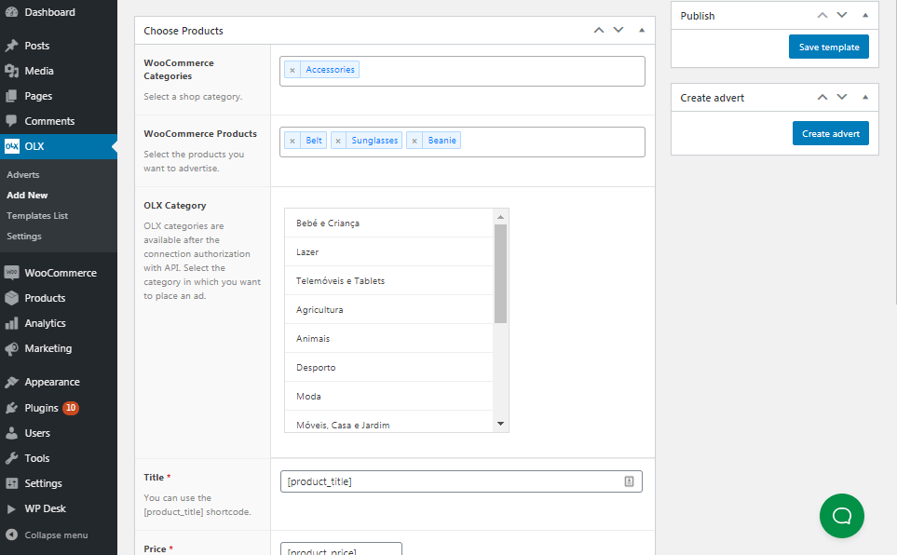Click the Collapse menu arrow icon
The height and width of the screenshot is (555, 897).
(11, 535)
